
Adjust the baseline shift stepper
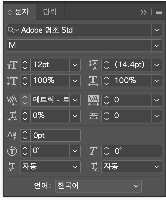tap(25, 135)
